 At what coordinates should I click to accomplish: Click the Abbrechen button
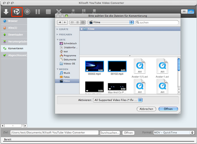click(x=146, y=109)
